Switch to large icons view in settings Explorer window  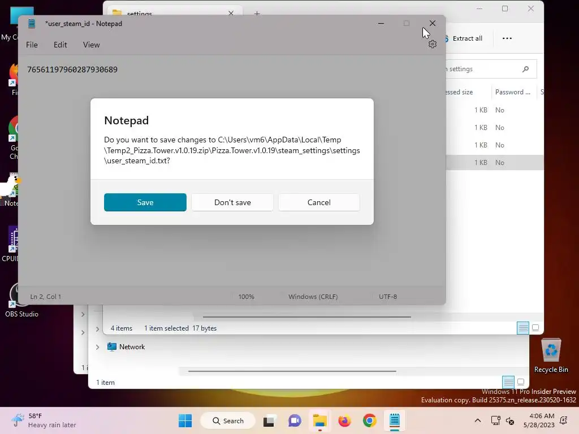[x=535, y=327]
